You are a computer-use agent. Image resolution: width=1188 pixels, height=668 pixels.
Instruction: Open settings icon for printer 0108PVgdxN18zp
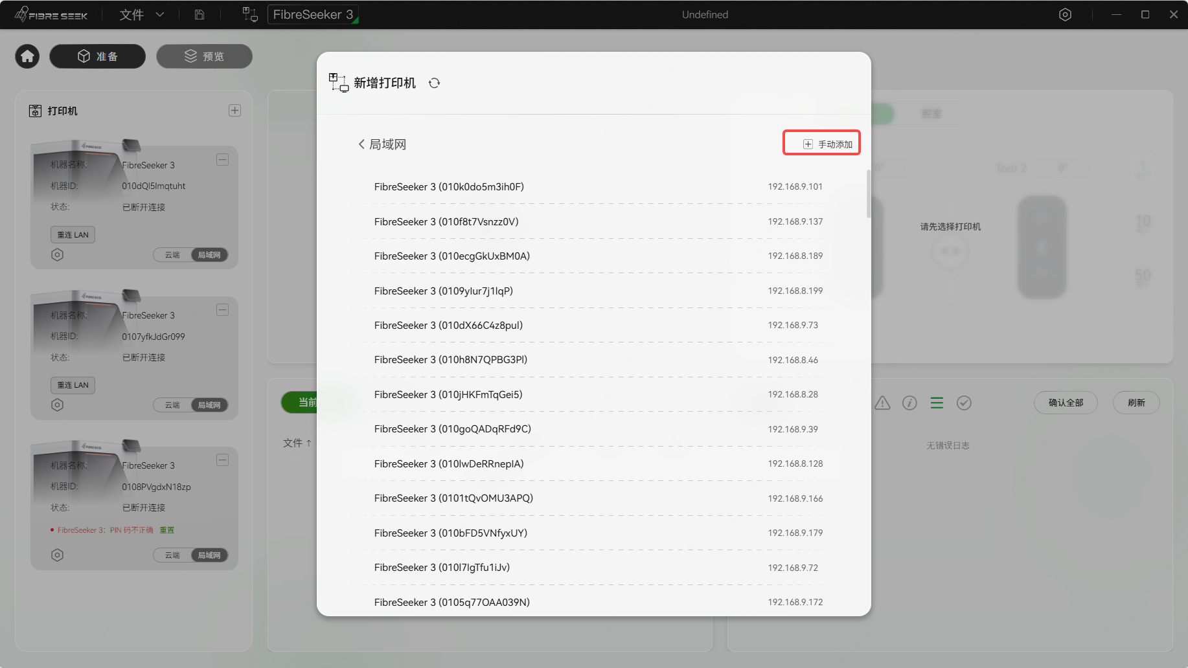(x=57, y=555)
